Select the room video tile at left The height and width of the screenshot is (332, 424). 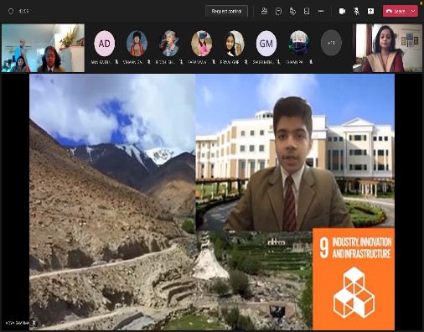point(43,48)
